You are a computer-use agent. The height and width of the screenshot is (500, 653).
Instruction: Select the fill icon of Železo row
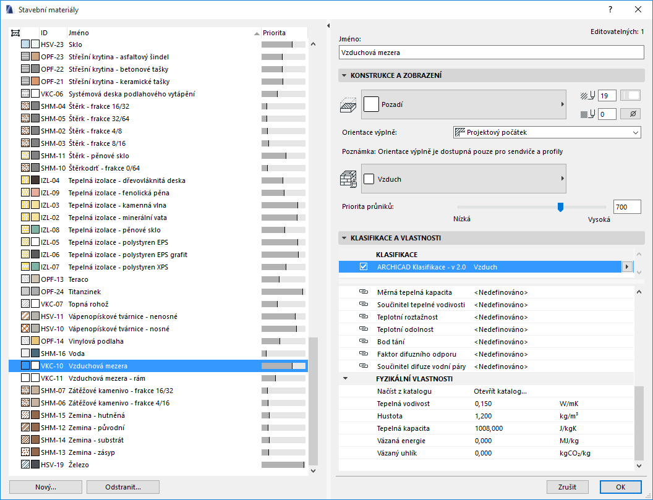click(25, 465)
